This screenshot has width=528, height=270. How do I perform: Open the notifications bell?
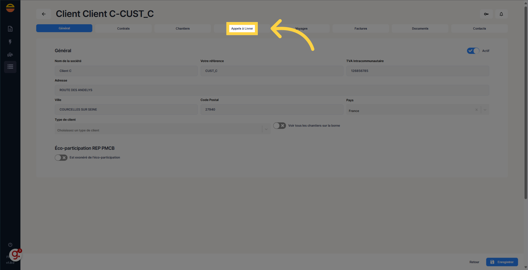501,14
